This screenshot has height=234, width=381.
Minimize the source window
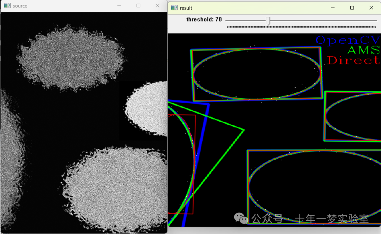point(119,6)
